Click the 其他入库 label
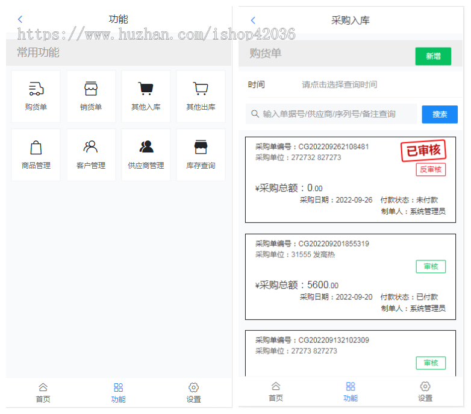 coord(146,107)
